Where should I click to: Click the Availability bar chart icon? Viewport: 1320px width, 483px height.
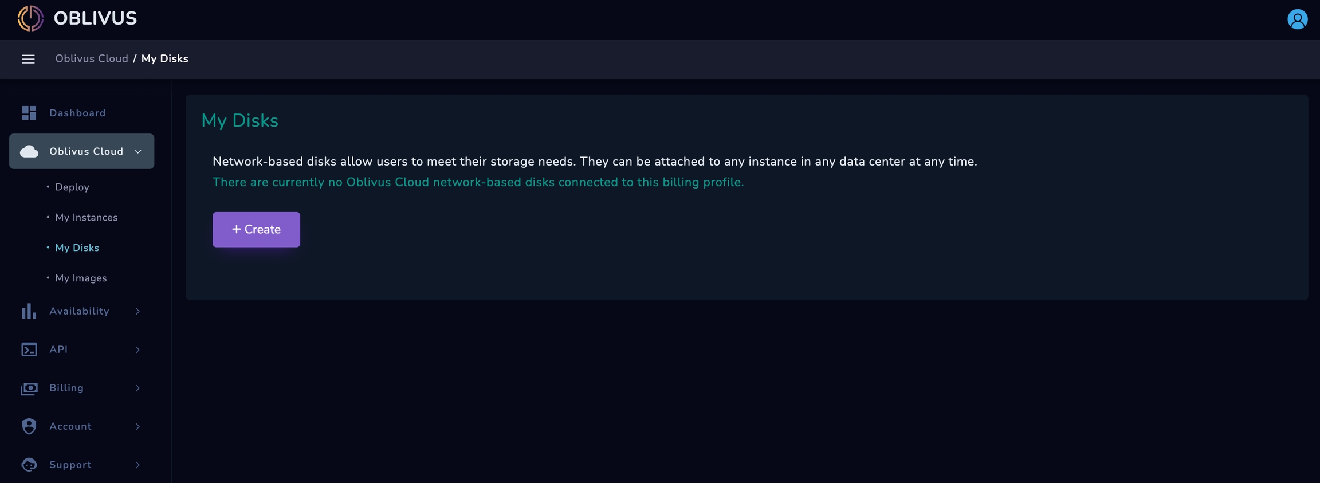[x=29, y=311]
